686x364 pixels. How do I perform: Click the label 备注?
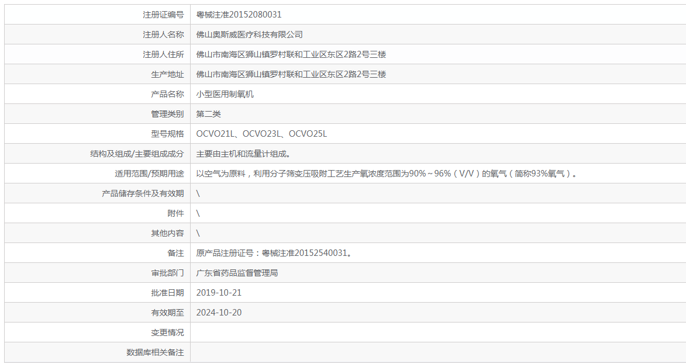pos(176,253)
